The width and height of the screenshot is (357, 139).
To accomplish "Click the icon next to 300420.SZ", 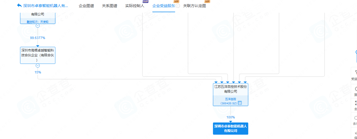I will (x=240, y=103).
